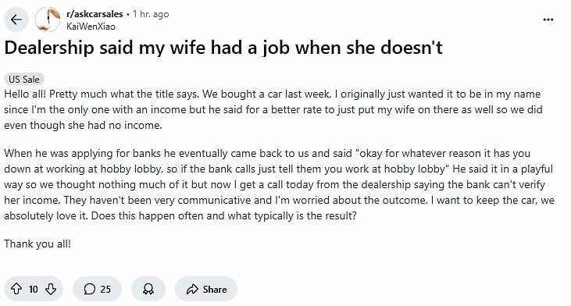Open KaiWenXiao's user profile
571x306 pixels.
click(91, 27)
